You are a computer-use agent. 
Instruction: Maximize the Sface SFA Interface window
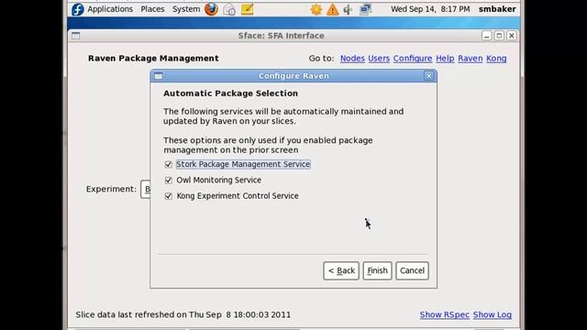pyautogui.click(x=499, y=36)
